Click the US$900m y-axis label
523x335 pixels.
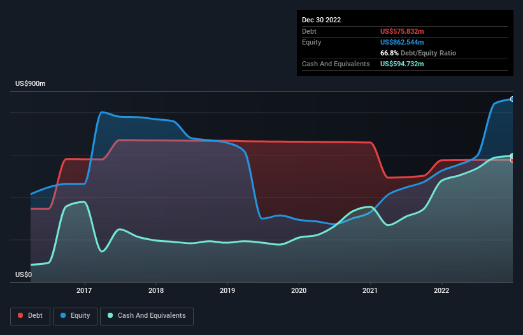(x=31, y=83)
